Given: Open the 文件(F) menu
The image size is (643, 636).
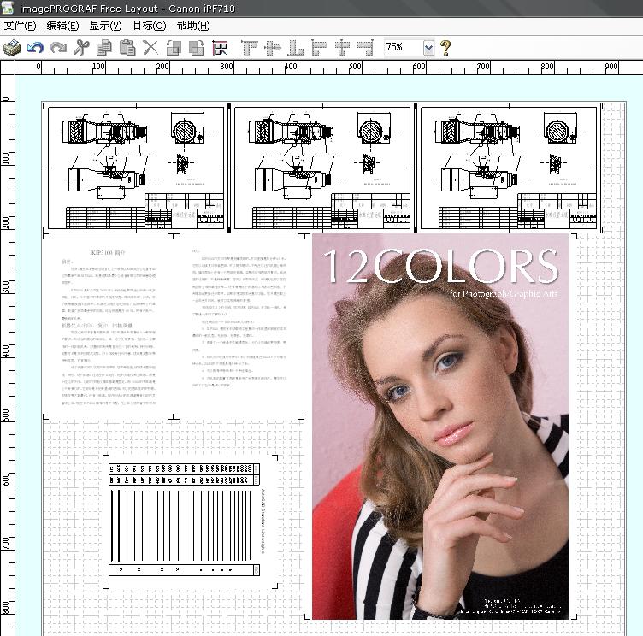Looking at the screenshot, I should coord(21,26).
